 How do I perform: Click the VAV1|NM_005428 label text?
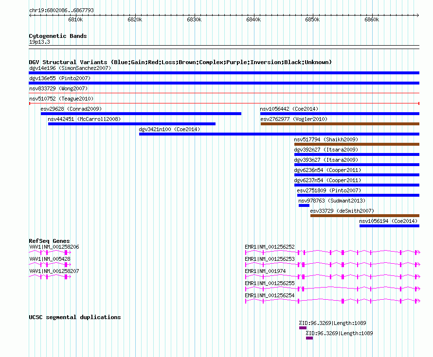tap(50, 259)
